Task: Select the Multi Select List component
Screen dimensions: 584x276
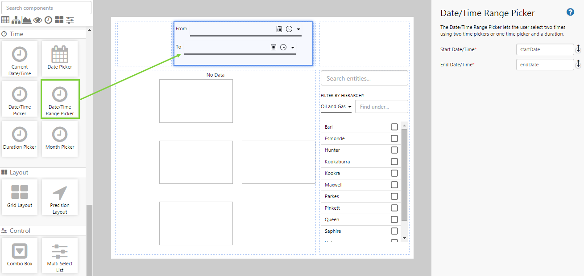Action: point(60,256)
